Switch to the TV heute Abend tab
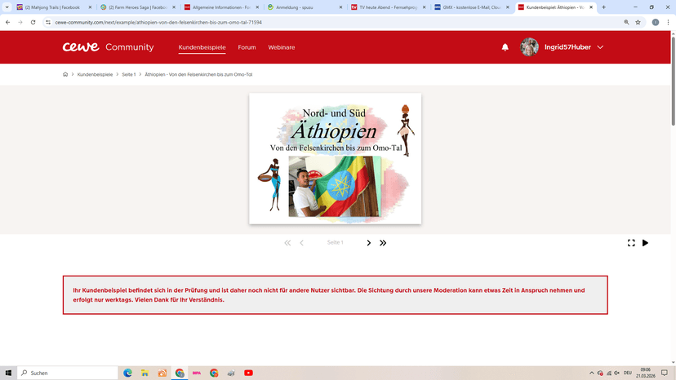Image resolution: width=676 pixels, height=380 pixels. coord(388,7)
